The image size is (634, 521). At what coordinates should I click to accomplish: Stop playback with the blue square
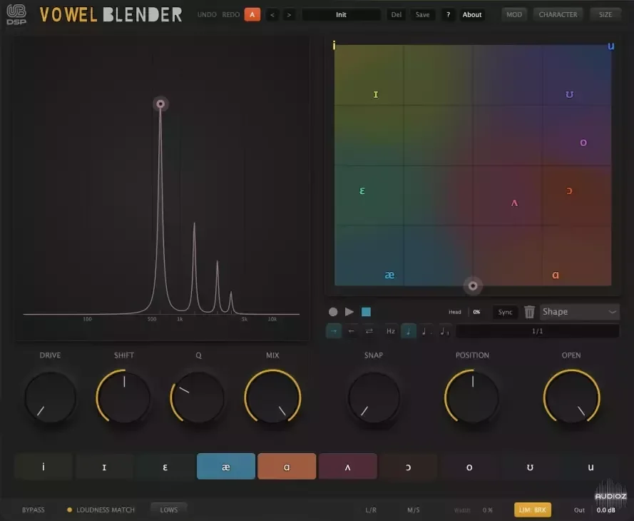[366, 312]
